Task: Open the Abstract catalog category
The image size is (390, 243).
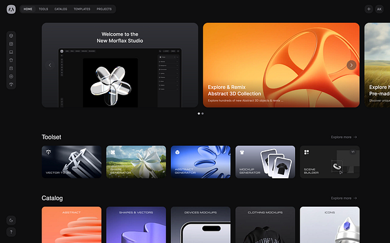Action: [x=71, y=225]
